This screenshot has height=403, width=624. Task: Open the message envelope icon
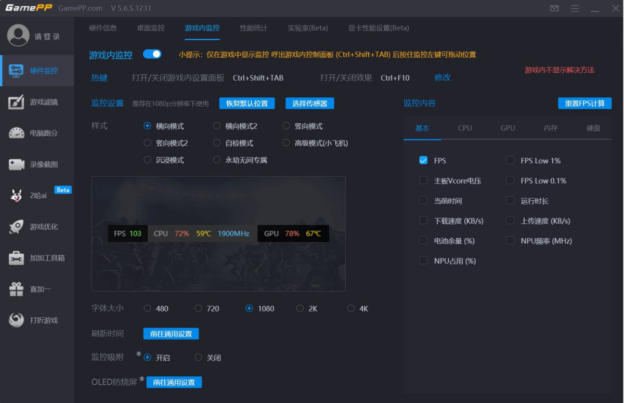tap(554, 8)
